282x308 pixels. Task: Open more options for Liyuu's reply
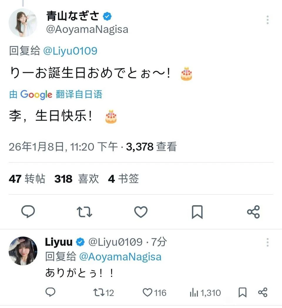tap(267, 242)
